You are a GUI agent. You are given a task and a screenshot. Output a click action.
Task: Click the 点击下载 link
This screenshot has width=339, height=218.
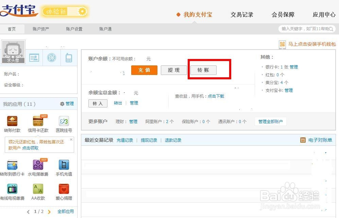pos(216,96)
